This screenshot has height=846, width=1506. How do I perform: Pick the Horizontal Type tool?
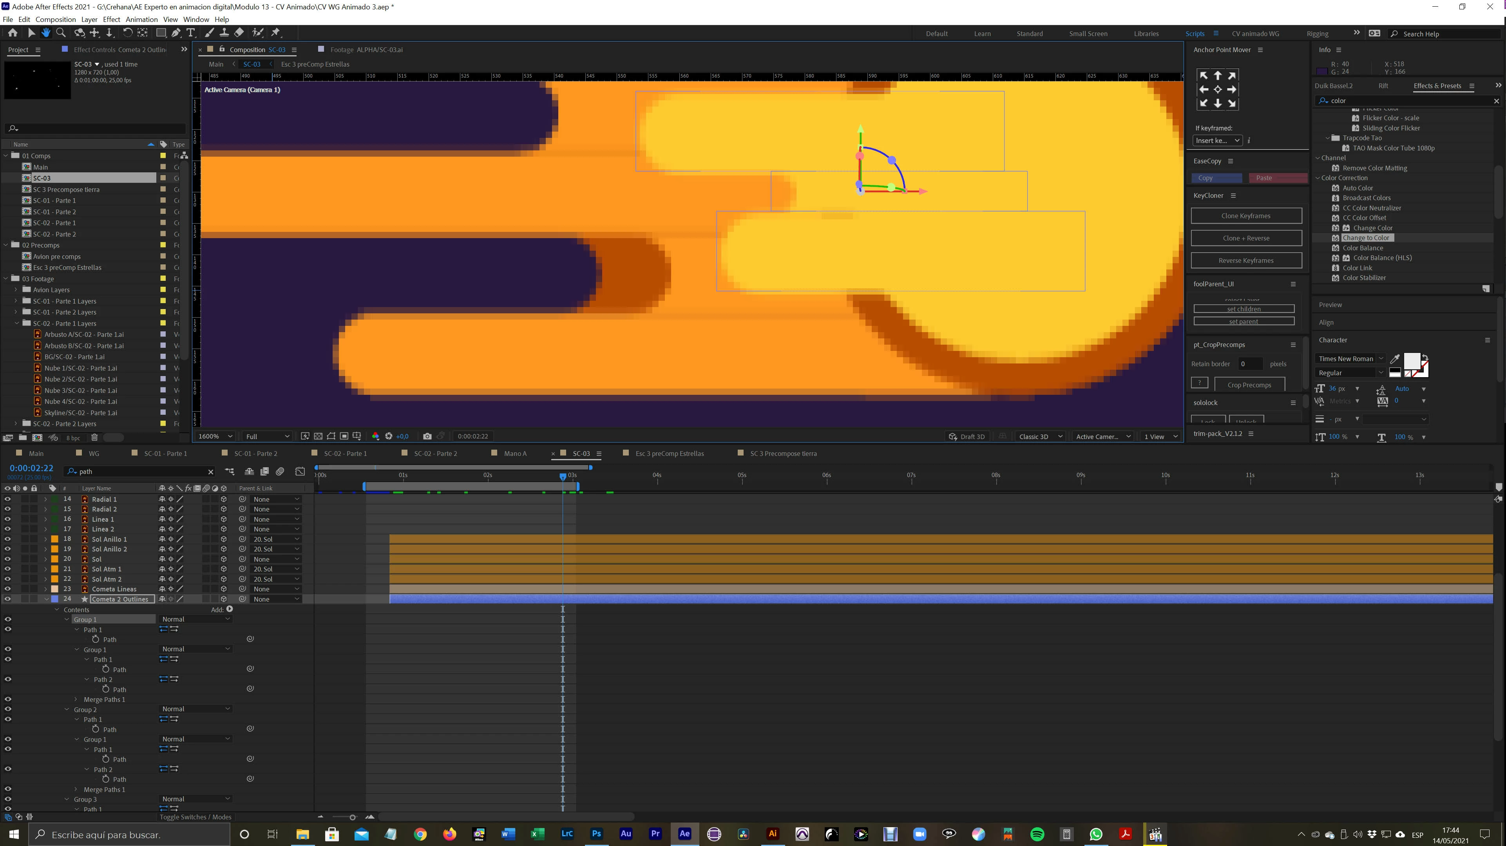[x=190, y=33]
